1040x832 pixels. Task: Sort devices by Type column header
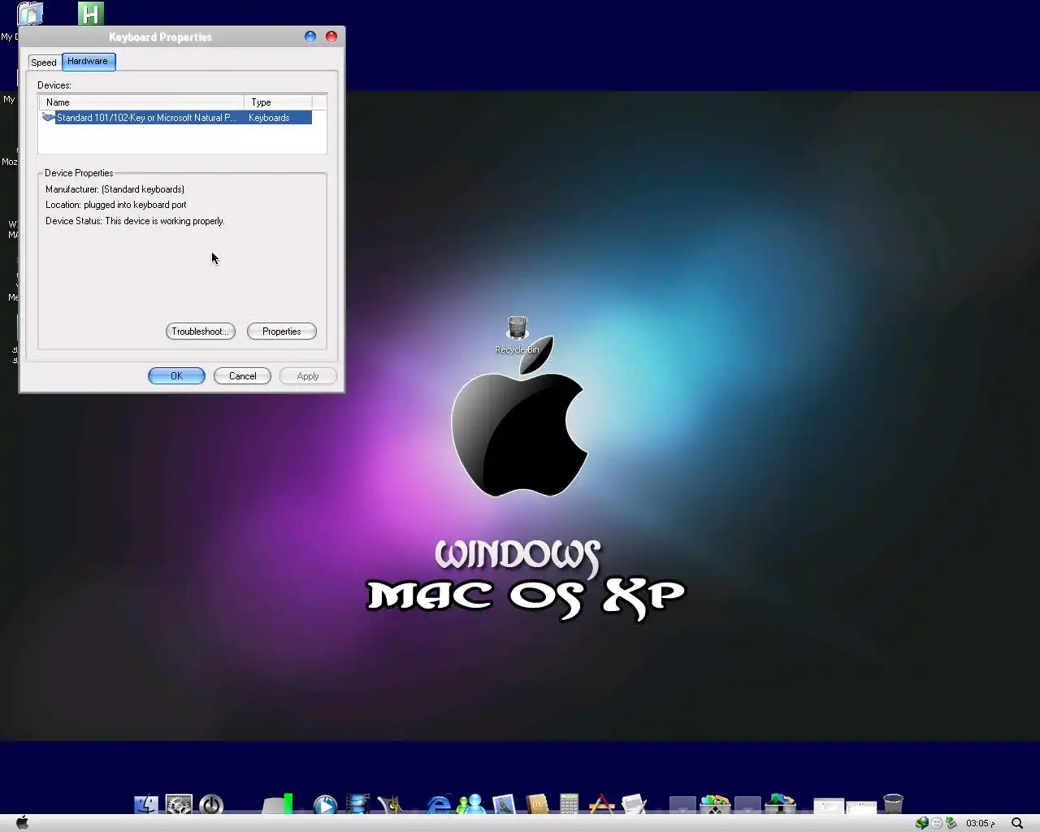tap(278, 102)
